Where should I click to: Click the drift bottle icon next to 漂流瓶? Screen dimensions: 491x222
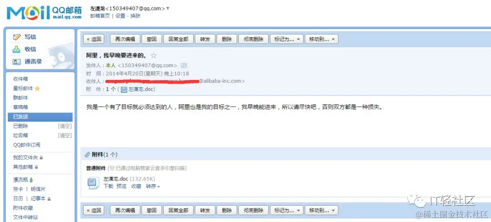click(x=31, y=180)
